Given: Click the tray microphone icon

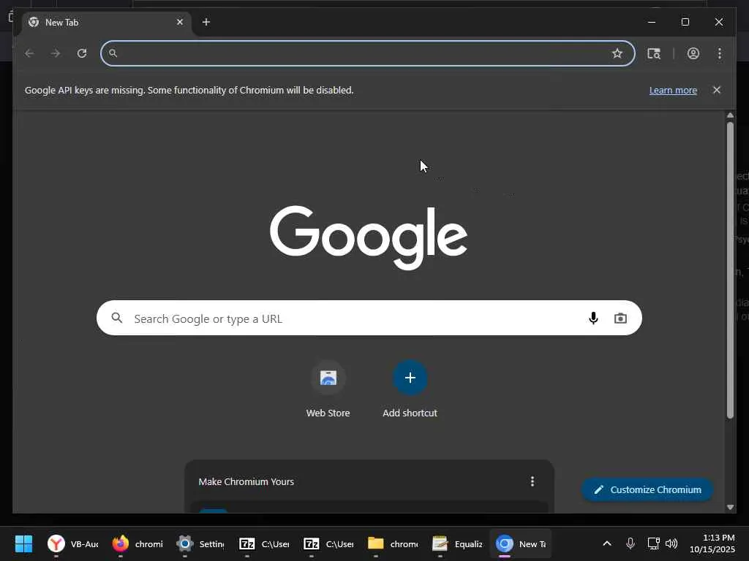Looking at the screenshot, I should pyautogui.click(x=631, y=543).
